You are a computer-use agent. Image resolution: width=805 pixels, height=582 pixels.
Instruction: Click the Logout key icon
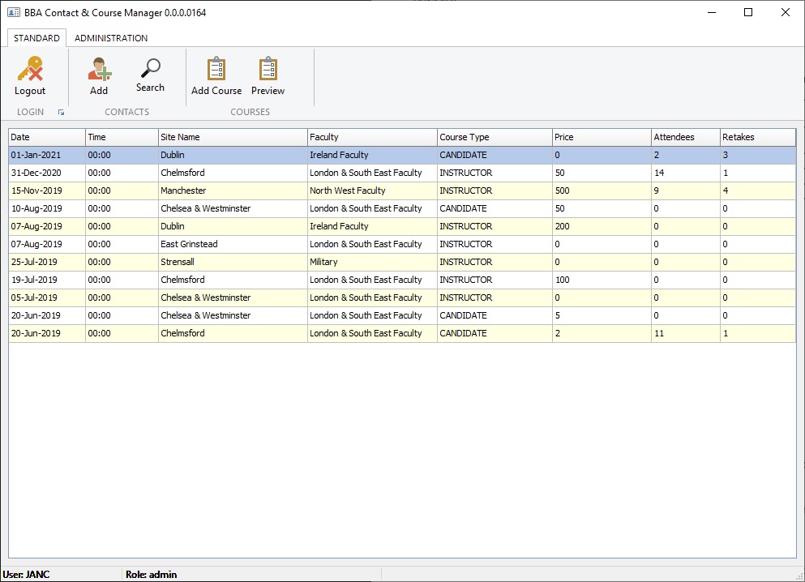(x=30, y=70)
